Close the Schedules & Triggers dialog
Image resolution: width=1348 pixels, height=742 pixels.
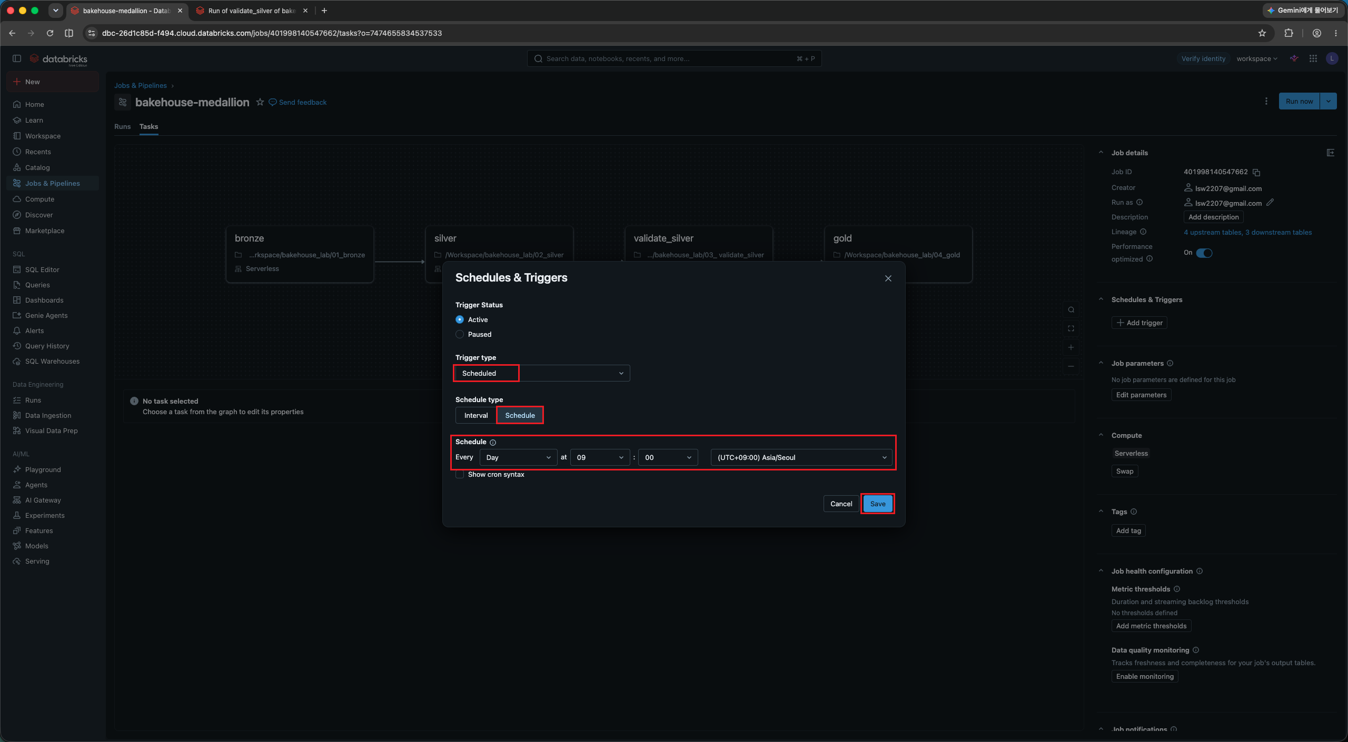[888, 278]
